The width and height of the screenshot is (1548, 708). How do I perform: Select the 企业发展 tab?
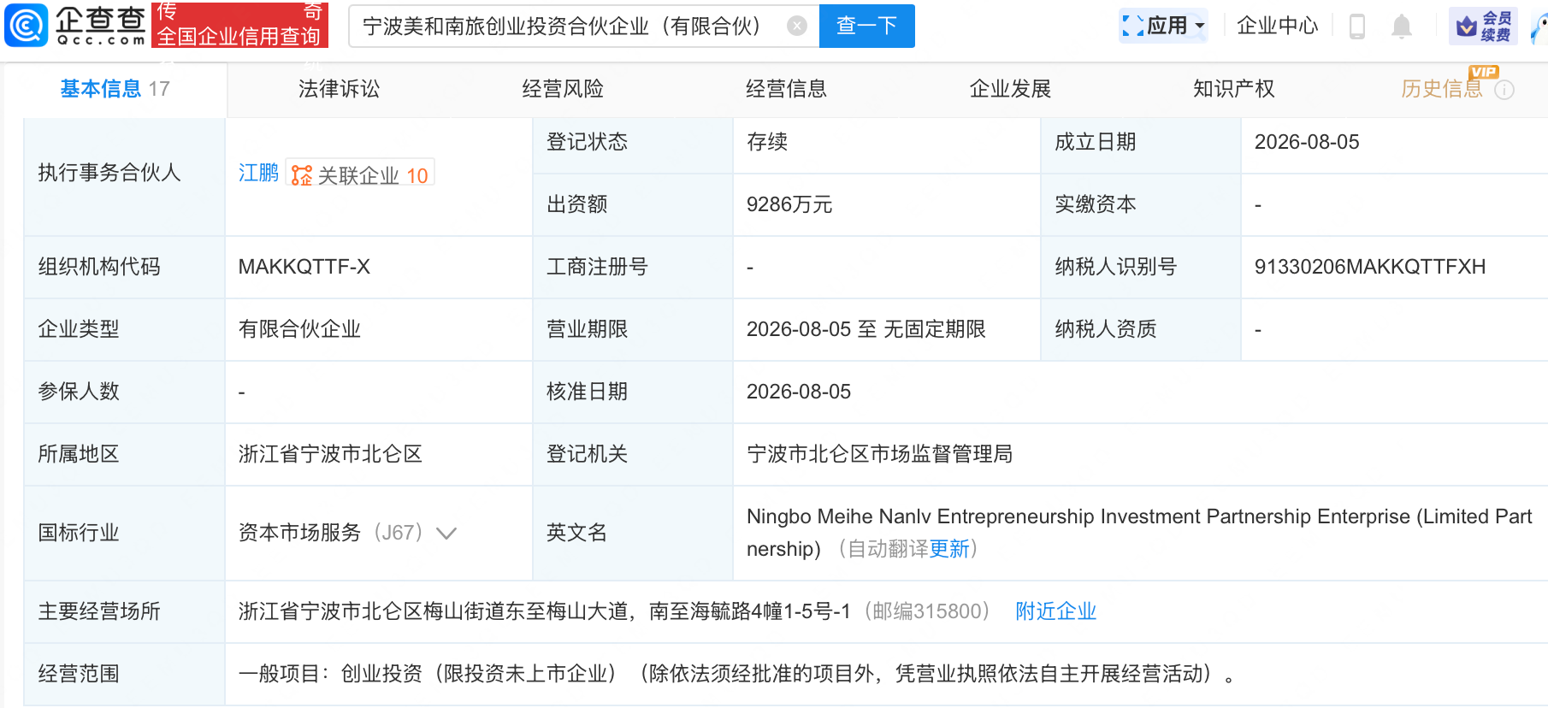click(x=1010, y=89)
